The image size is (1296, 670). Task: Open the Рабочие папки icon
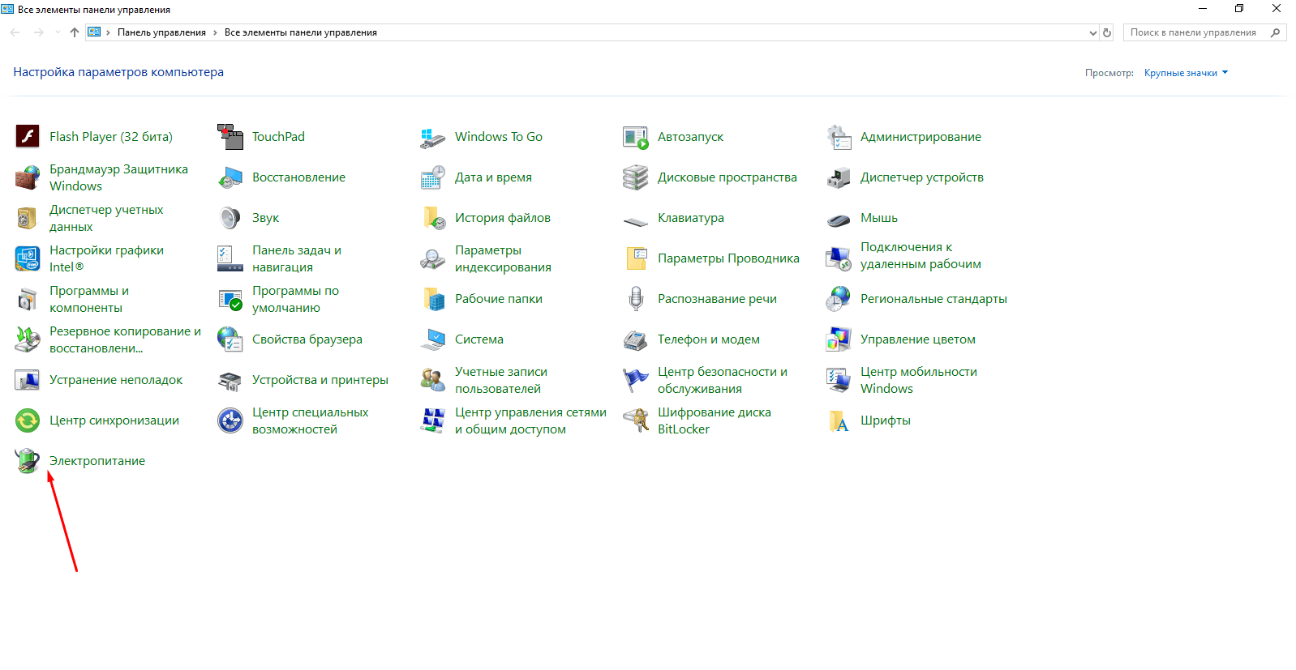(433, 299)
